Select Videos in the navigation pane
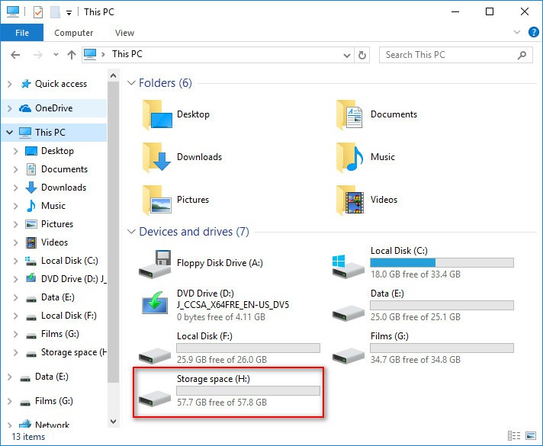 (54, 242)
